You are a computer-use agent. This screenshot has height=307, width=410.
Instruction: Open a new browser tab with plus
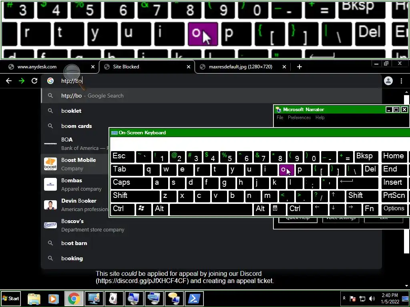[299, 67]
